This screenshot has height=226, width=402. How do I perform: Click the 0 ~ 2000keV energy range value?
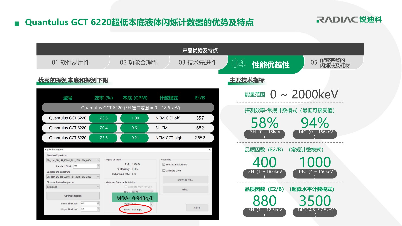[304, 94]
